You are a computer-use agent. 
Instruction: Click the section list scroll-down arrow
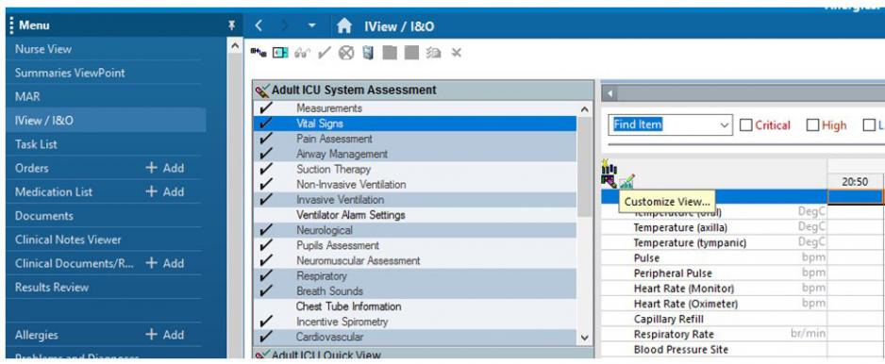pyautogui.click(x=585, y=338)
